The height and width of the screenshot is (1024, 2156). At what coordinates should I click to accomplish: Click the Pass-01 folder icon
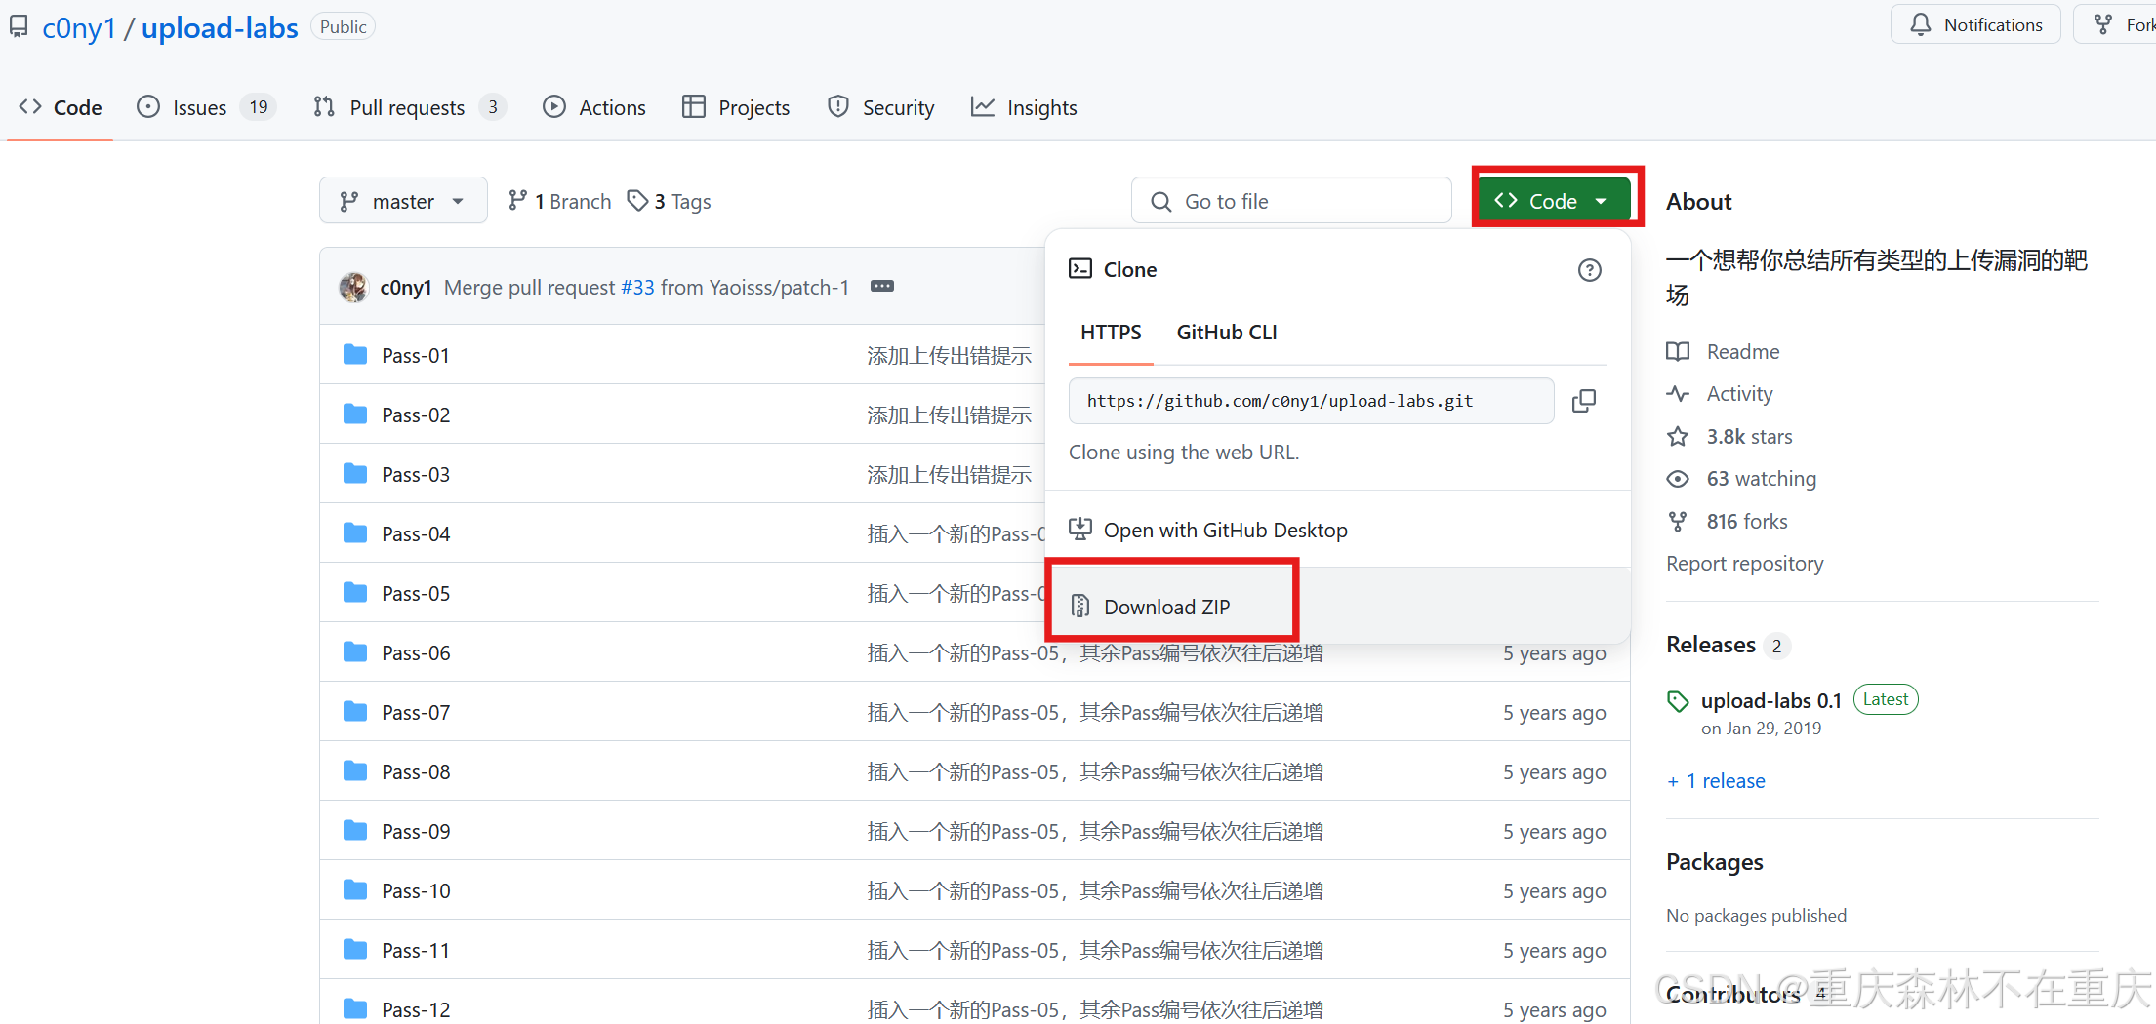coord(355,355)
